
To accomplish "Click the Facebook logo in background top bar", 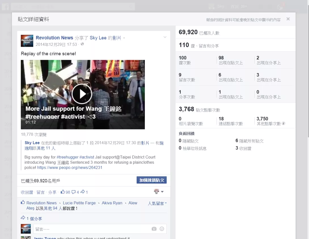I will (x=5, y=7).
